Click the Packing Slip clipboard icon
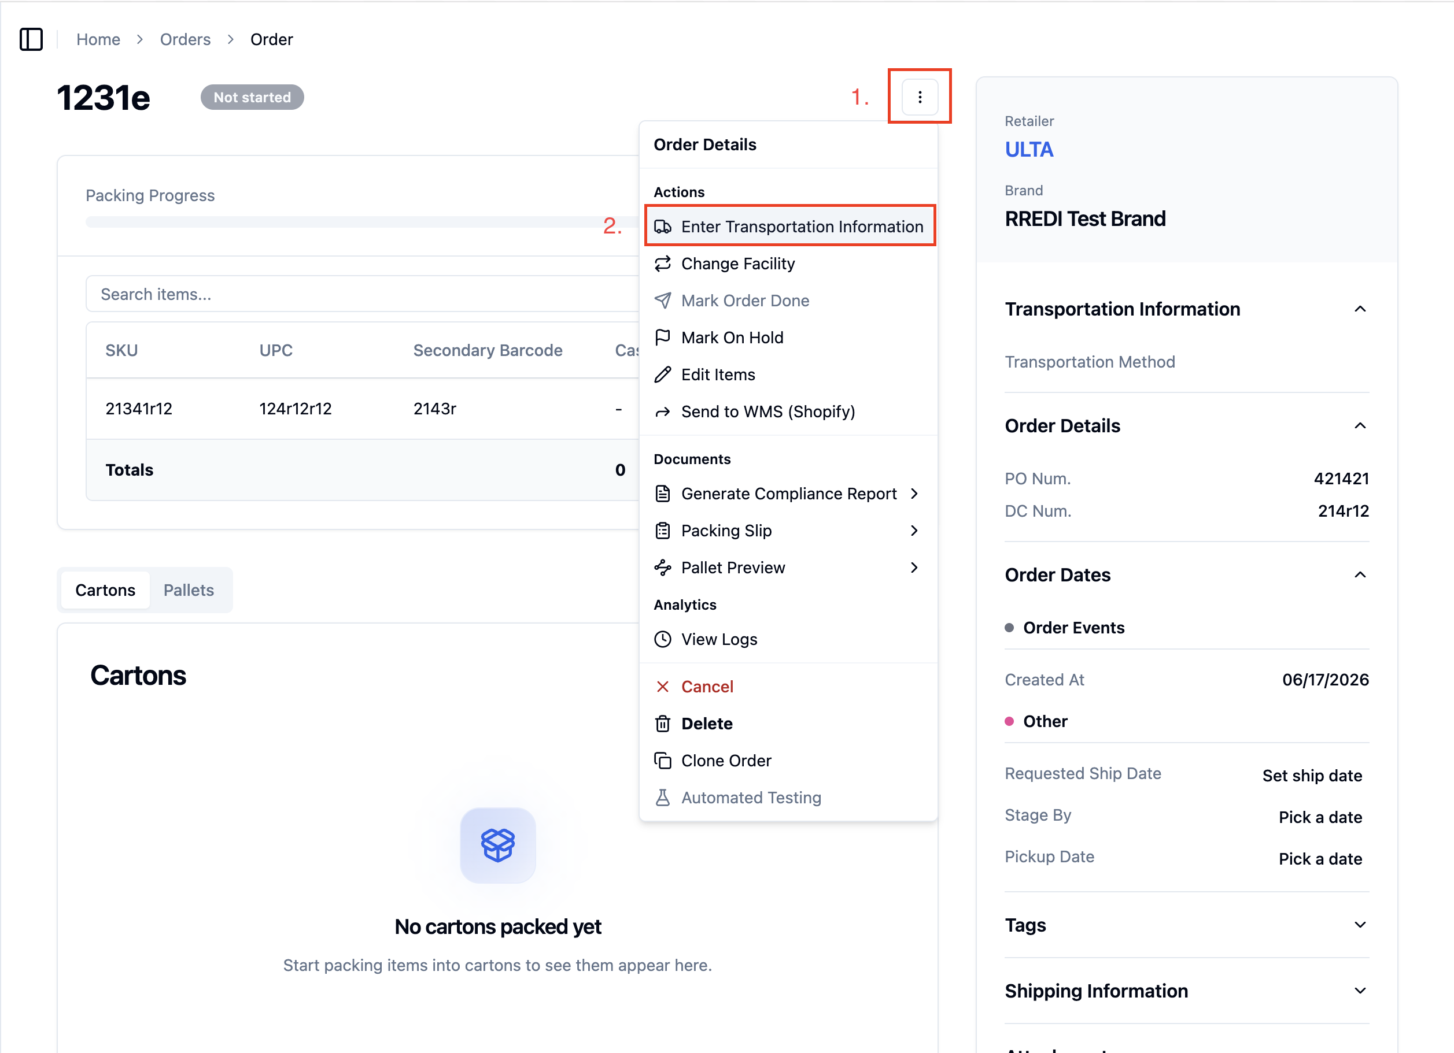 (x=662, y=531)
